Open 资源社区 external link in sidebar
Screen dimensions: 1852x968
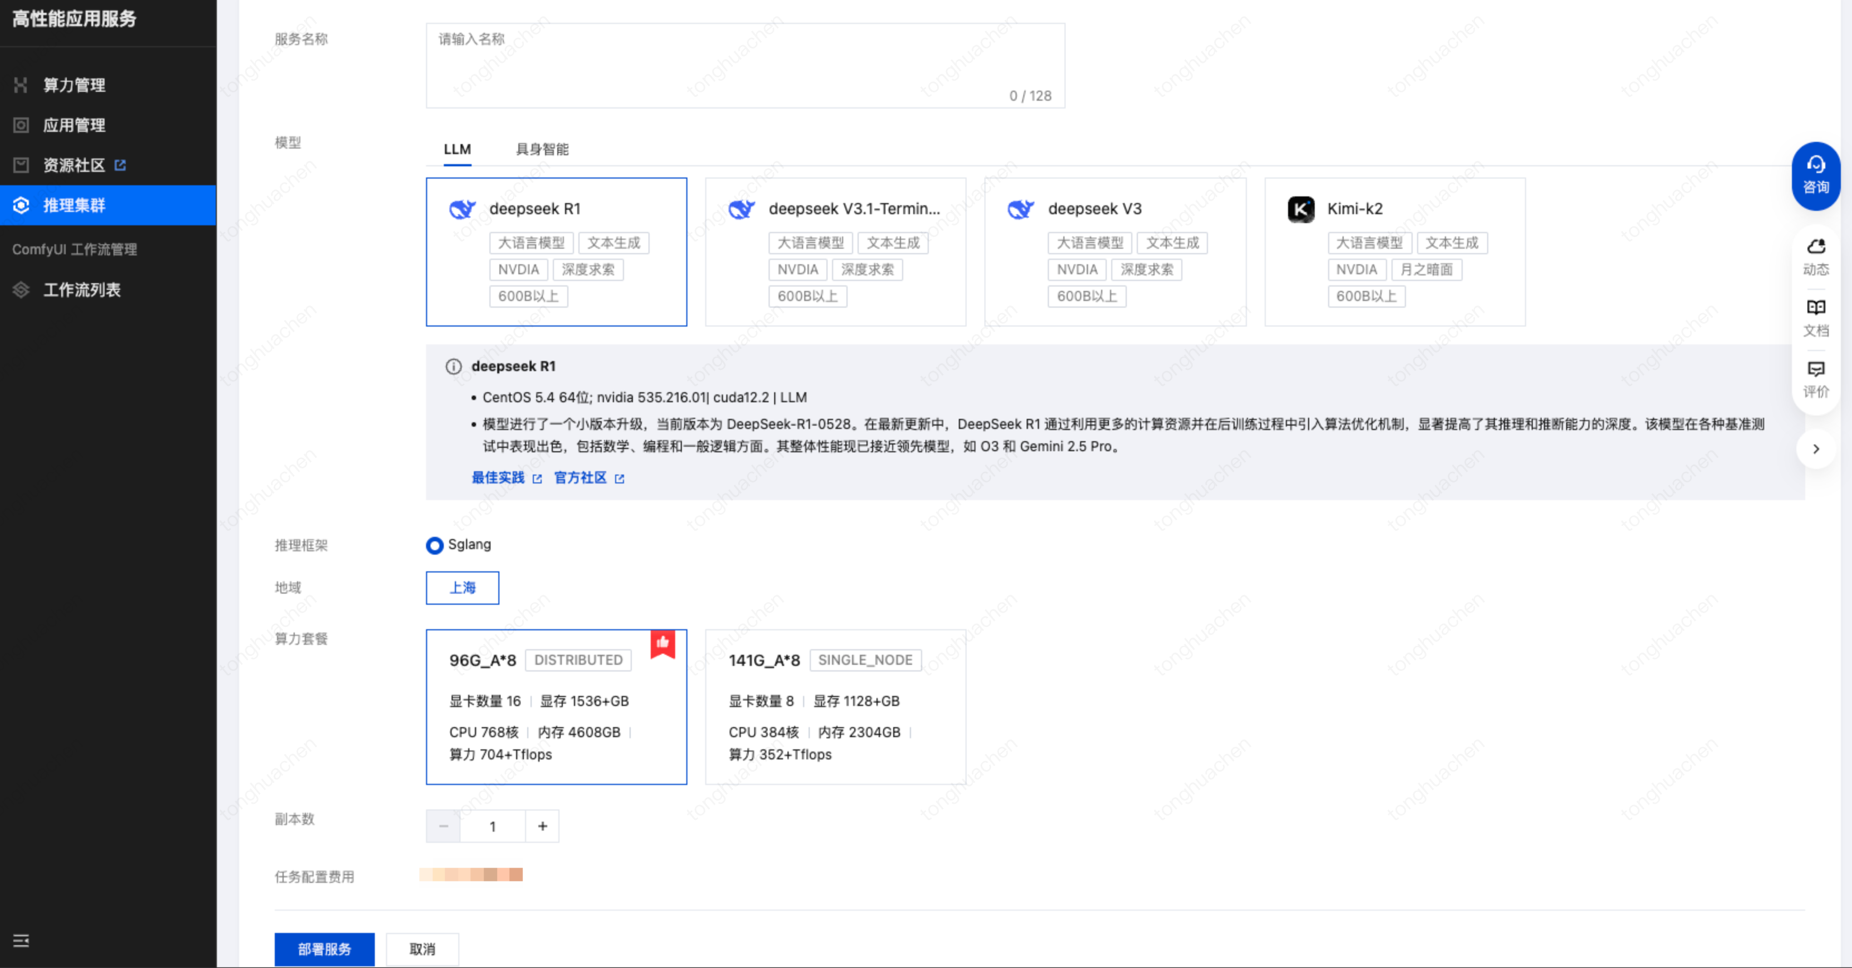coord(73,165)
